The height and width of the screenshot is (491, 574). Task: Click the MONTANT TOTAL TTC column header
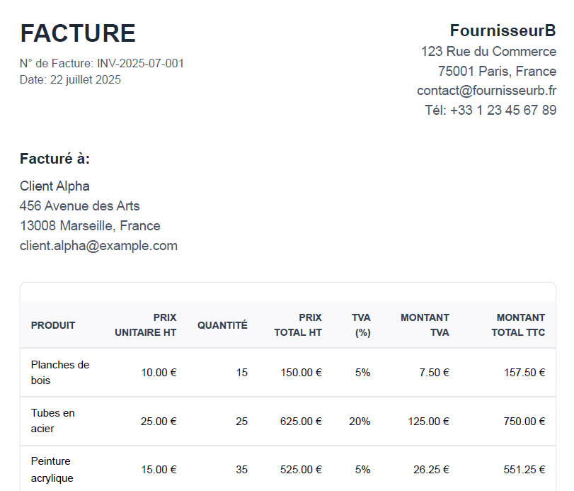point(518,325)
